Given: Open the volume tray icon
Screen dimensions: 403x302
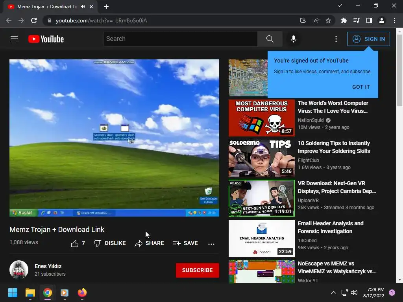Looking at the screenshot, I should (354, 293).
